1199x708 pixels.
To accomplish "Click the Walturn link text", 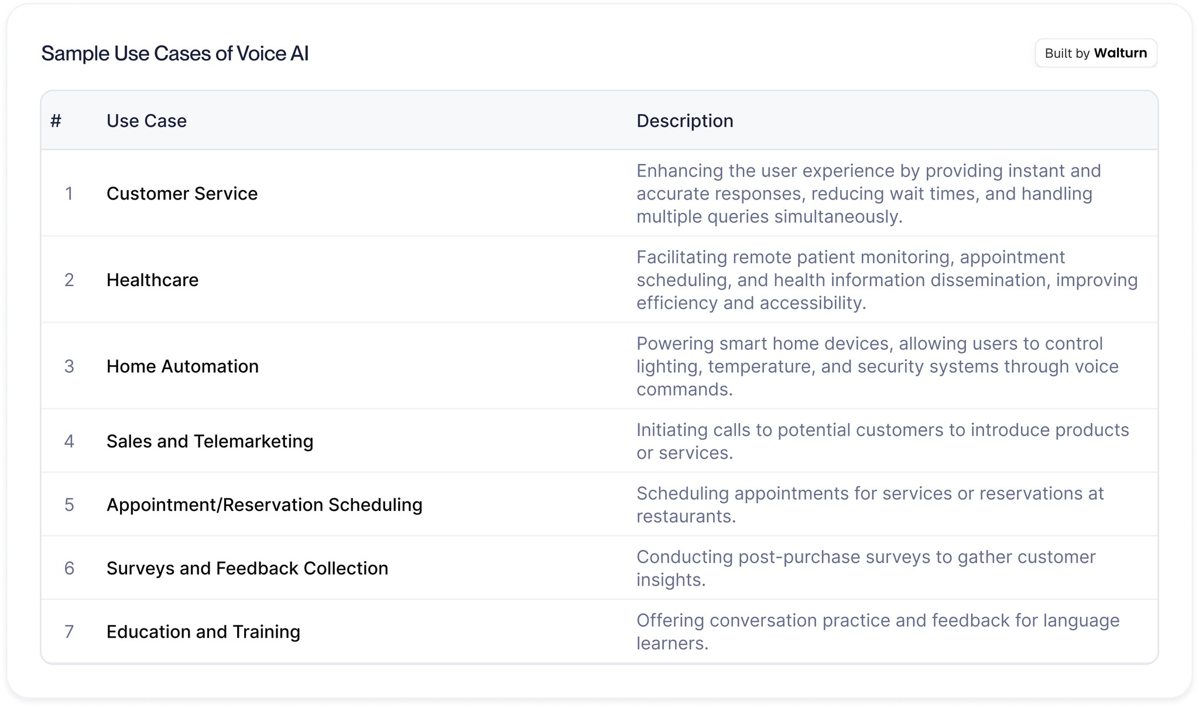I will click(x=1121, y=53).
